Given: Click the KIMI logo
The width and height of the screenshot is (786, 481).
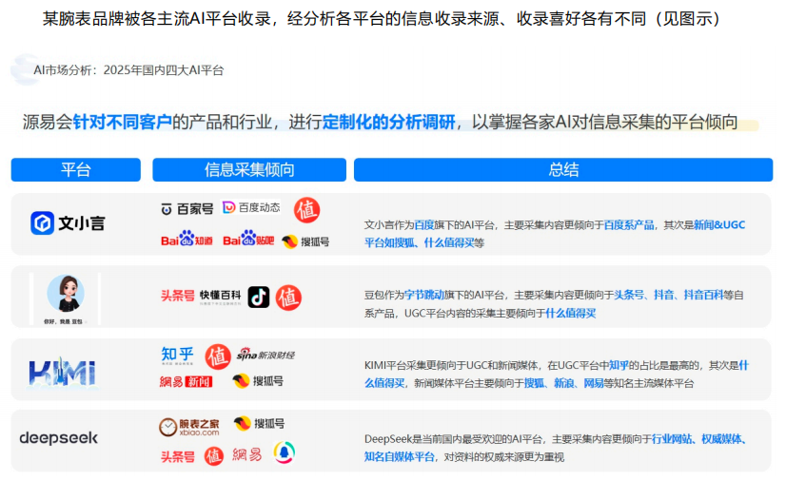Looking at the screenshot, I should (62, 373).
